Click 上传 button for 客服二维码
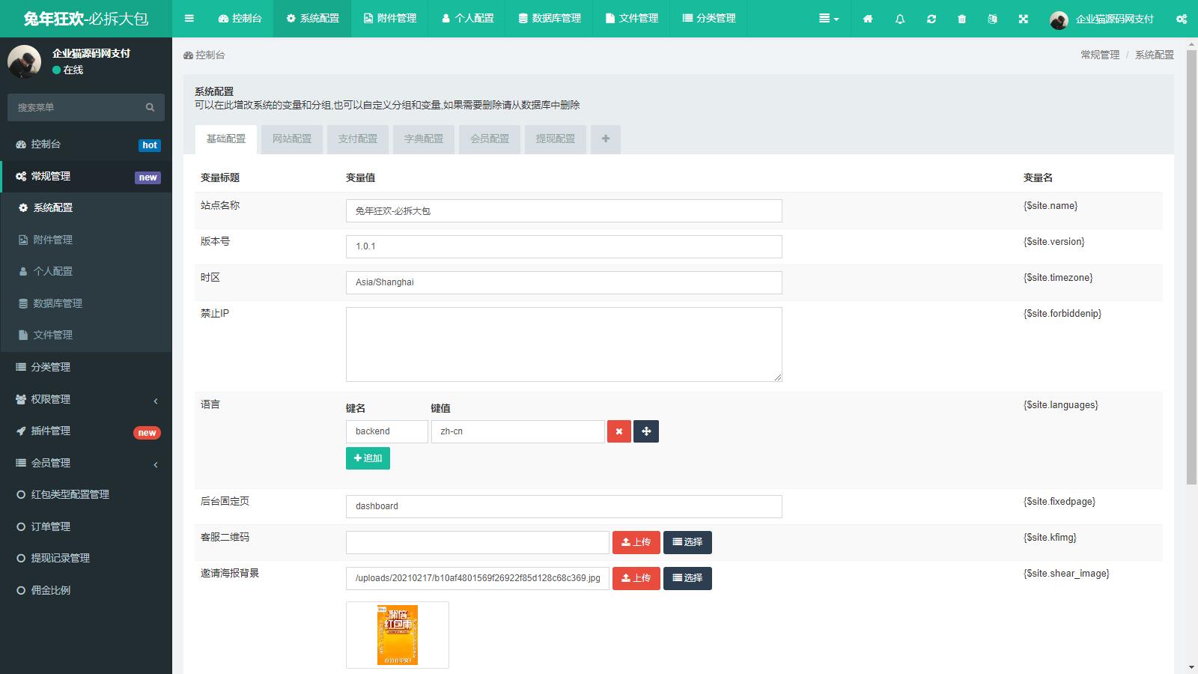 (636, 542)
